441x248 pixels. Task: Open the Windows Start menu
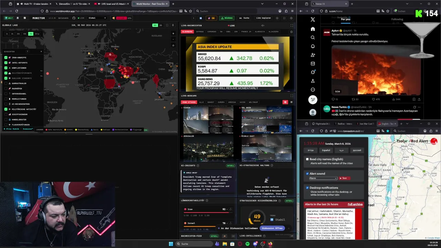(171, 244)
